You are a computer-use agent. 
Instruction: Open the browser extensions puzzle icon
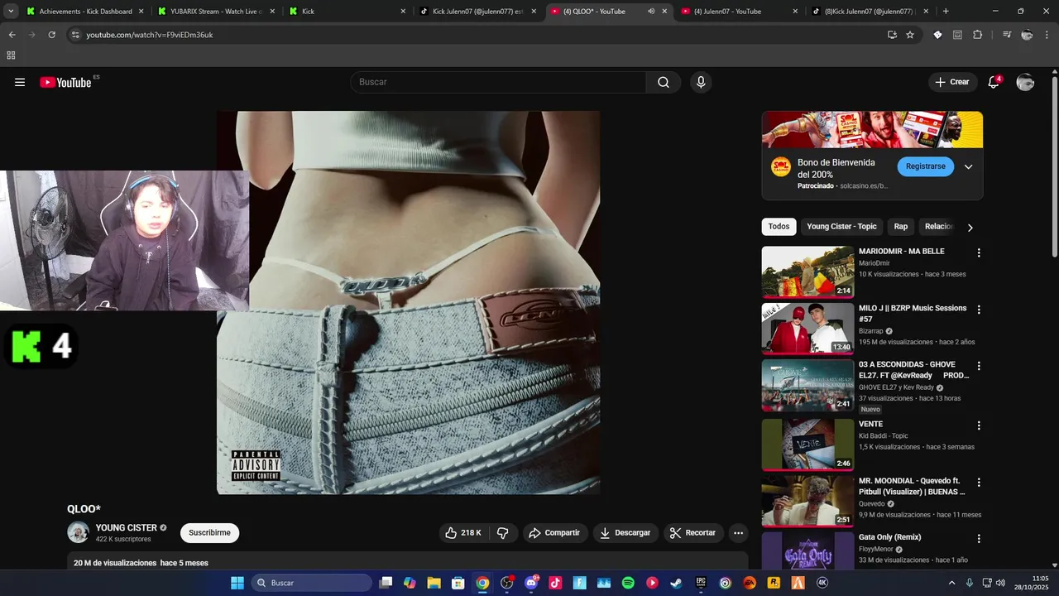coord(978,35)
